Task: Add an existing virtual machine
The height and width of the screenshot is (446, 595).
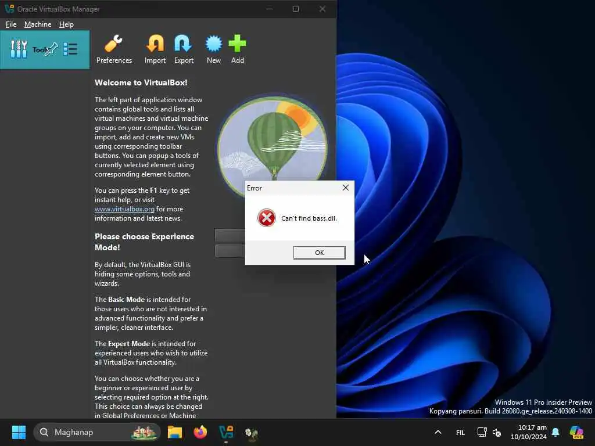Action: (x=238, y=49)
